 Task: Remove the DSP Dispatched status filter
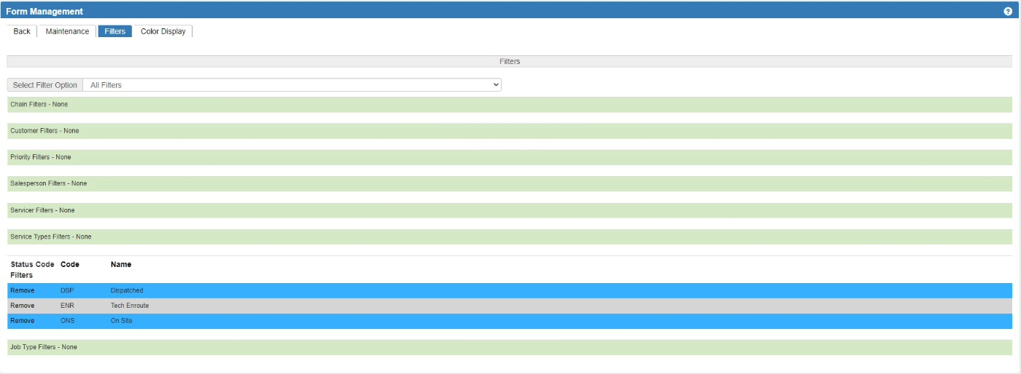[22, 291]
